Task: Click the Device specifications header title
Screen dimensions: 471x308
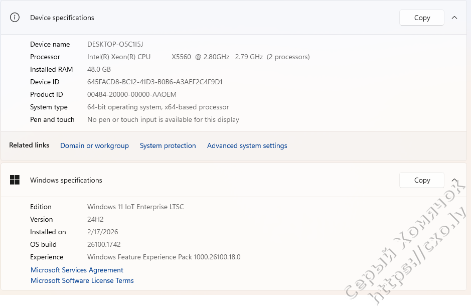Action: click(62, 18)
